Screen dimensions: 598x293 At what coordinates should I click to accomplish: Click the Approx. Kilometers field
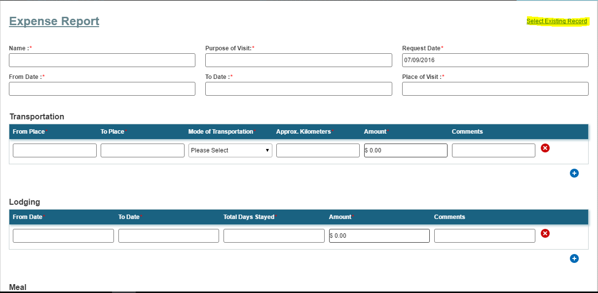(x=317, y=150)
